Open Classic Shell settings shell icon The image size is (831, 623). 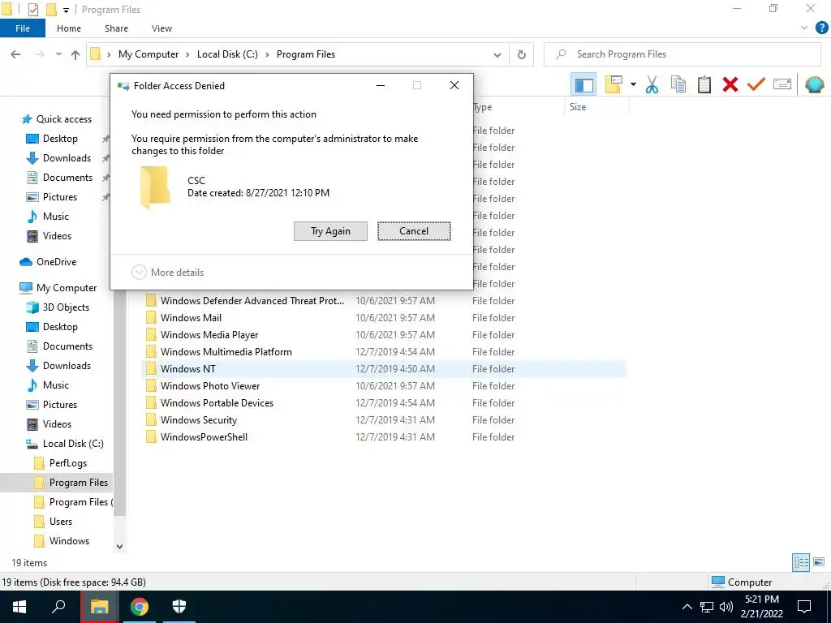pos(815,84)
